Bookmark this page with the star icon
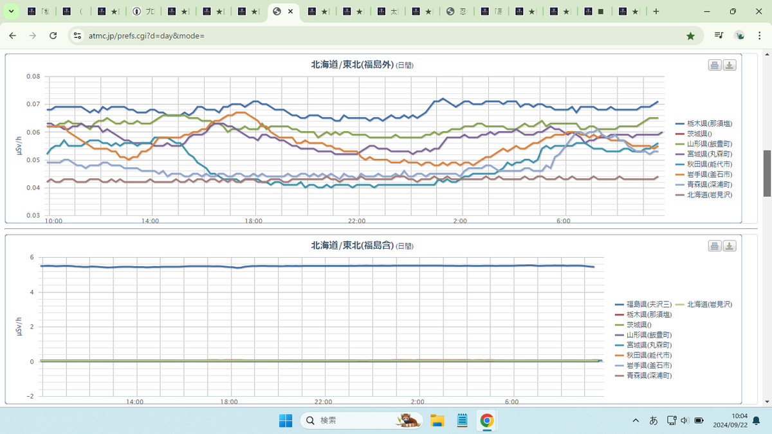Viewport: 772px width, 434px height. [690, 36]
